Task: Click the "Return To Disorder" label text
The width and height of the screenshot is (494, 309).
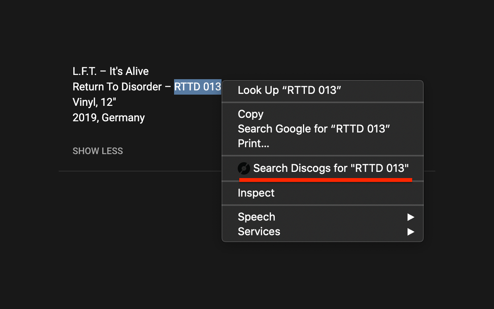Action: [117, 87]
